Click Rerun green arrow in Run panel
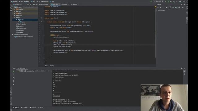Image resolution: width=198 pixels, height=111 pixels. coord(14,71)
